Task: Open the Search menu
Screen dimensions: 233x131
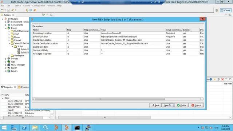Action: click(x=18, y=6)
